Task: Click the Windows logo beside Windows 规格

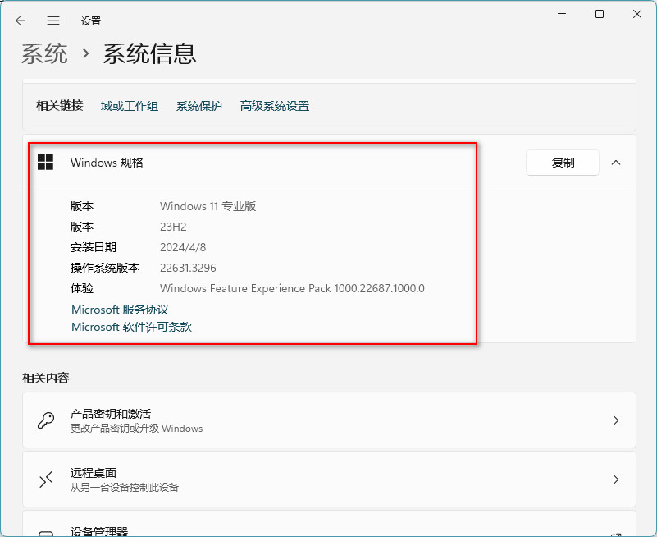Action: 46,163
